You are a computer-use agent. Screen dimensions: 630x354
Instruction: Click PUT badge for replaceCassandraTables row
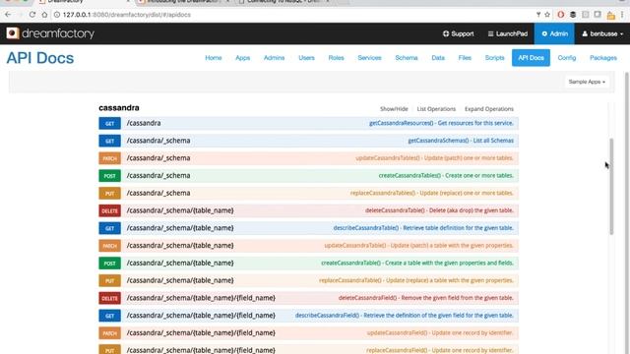coord(109,193)
